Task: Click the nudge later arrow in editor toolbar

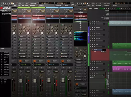Action: (128, 8)
